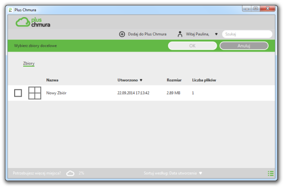283x187 pixels.
Task: Click Sortuj według: Data utworzenia label
Action: 170,173
